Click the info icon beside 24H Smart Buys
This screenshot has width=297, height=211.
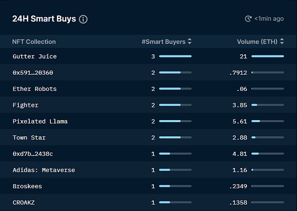click(83, 19)
